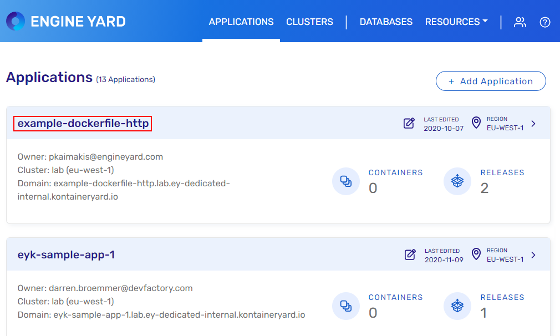The height and width of the screenshot is (336, 560).
Task: Click edit icon for example-dockerfile-http
Action: pyautogui.click(x=409, y=123)
